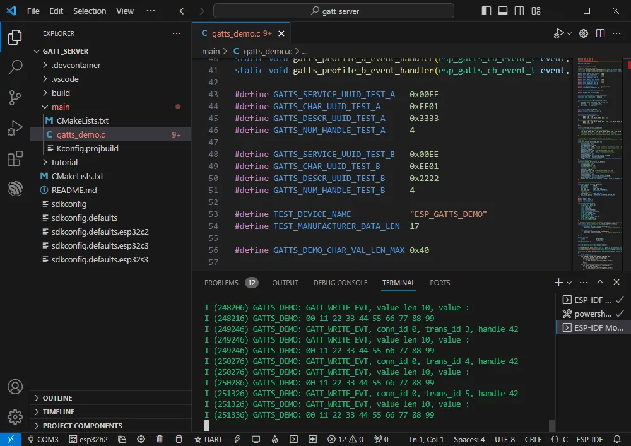The image size is (631, 446).
Task: Open the Search view in activity bar
Action: 15,67
